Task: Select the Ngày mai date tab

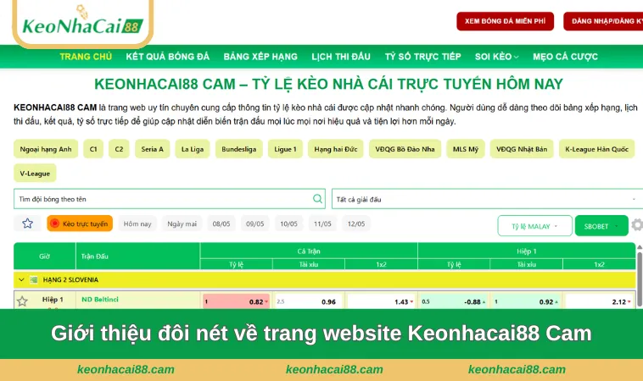Action: tap(182, 224)
